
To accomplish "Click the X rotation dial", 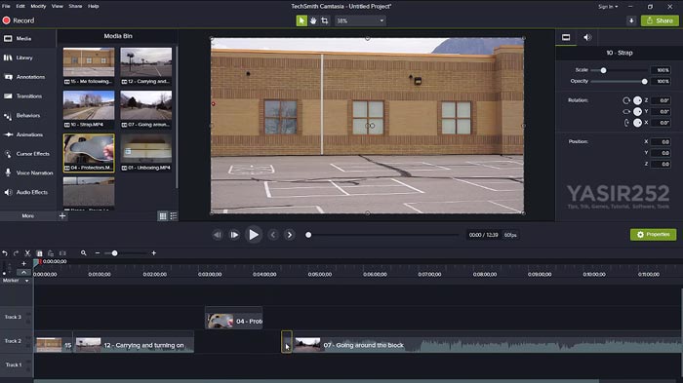I will point(637,123).
